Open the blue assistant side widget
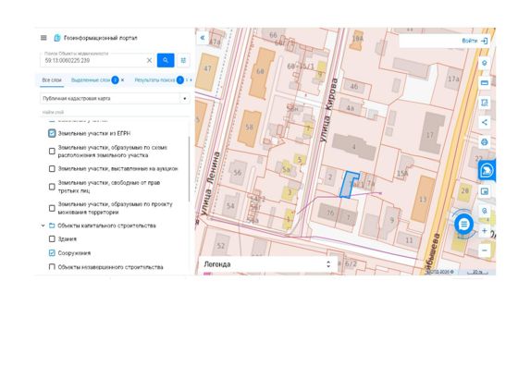The image size is (518, 366). click(x=487, y=171)
